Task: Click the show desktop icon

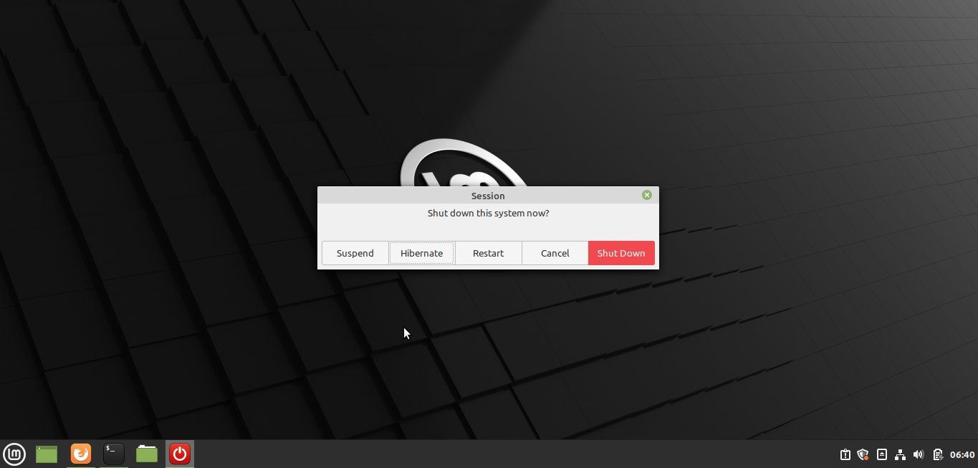Action: coord(47,454)
